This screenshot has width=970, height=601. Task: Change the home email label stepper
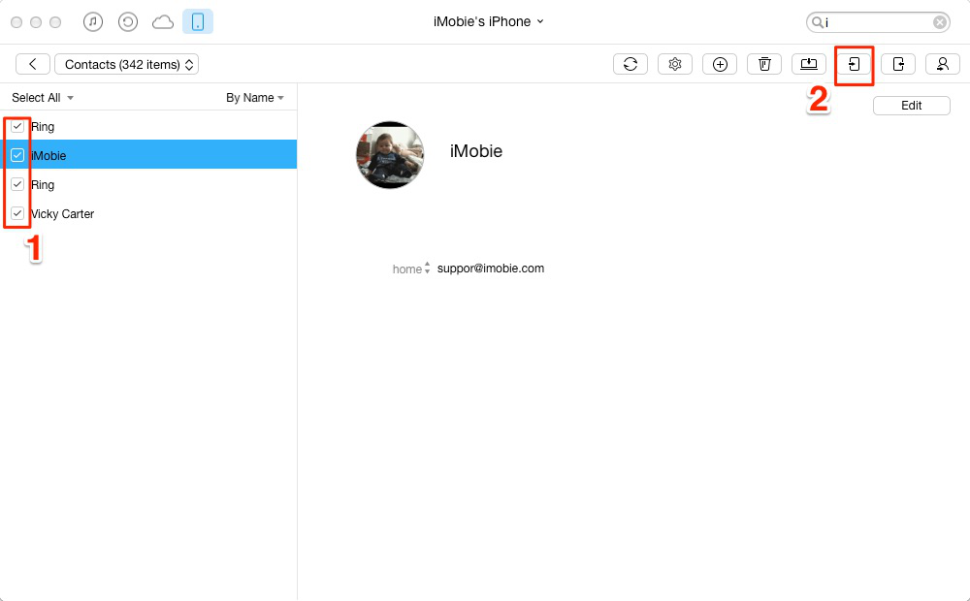(427, 269)
